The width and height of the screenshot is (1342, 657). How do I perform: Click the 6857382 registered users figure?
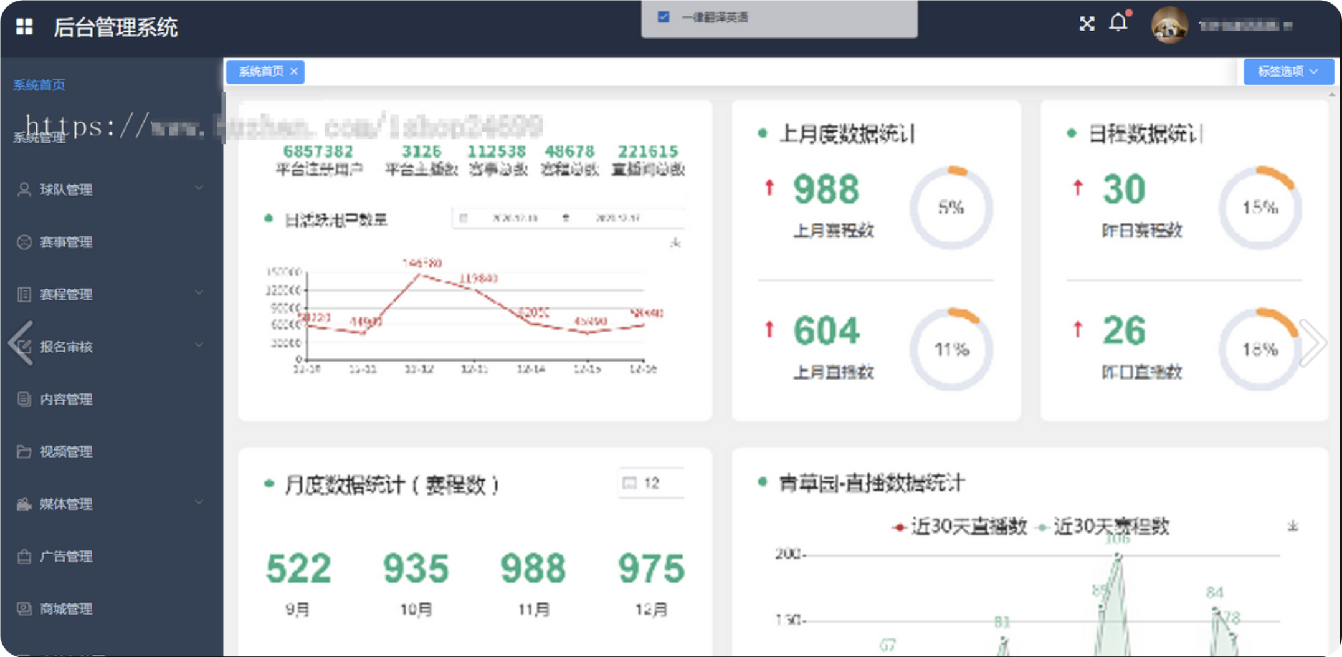coord(318,151)
